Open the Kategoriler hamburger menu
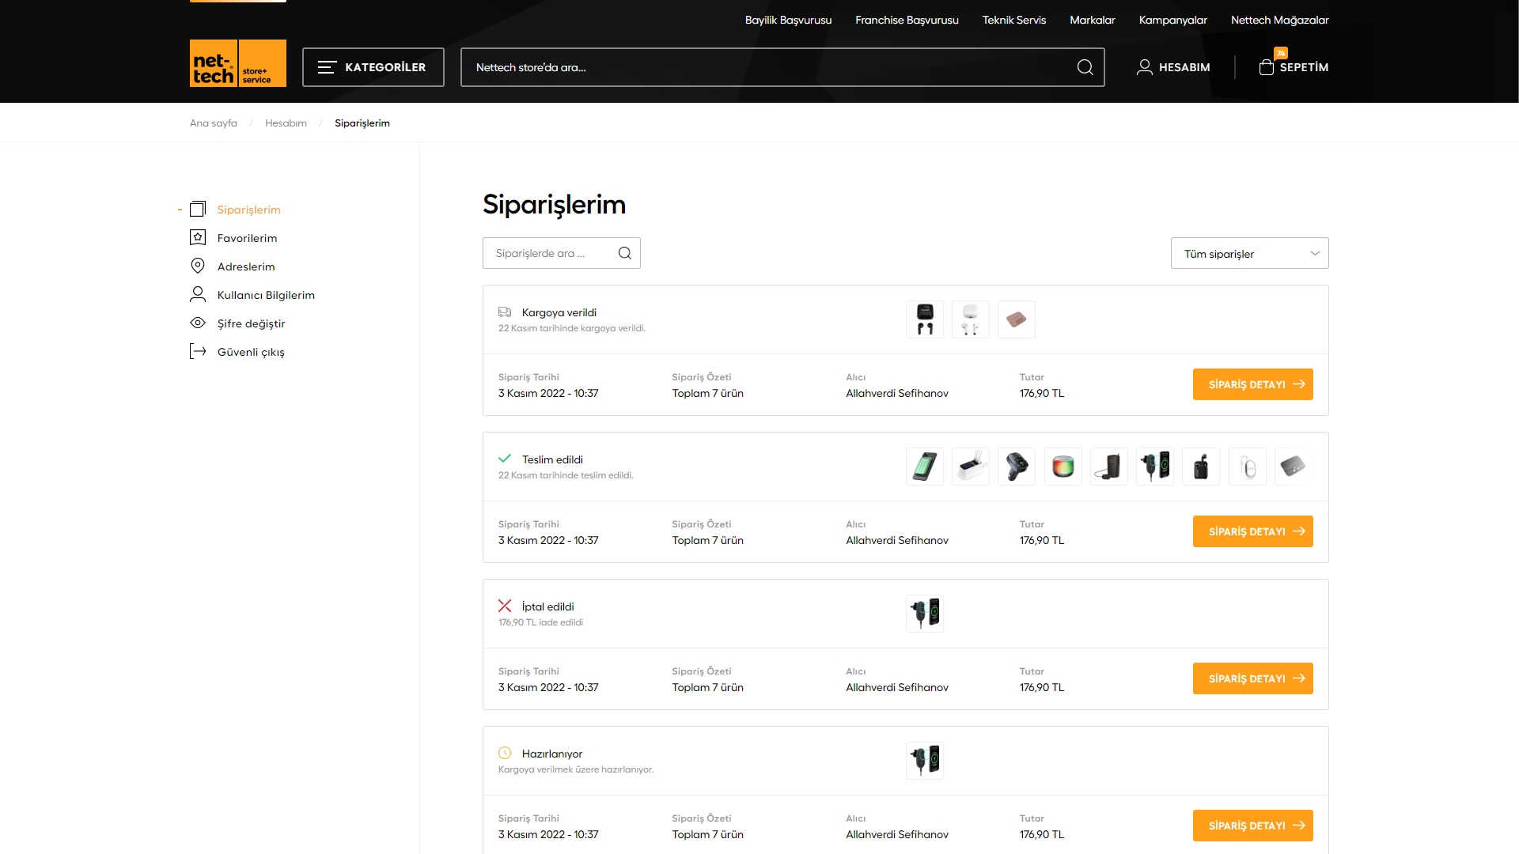The height and width of the screenshot is (854, 1519). 373,67
